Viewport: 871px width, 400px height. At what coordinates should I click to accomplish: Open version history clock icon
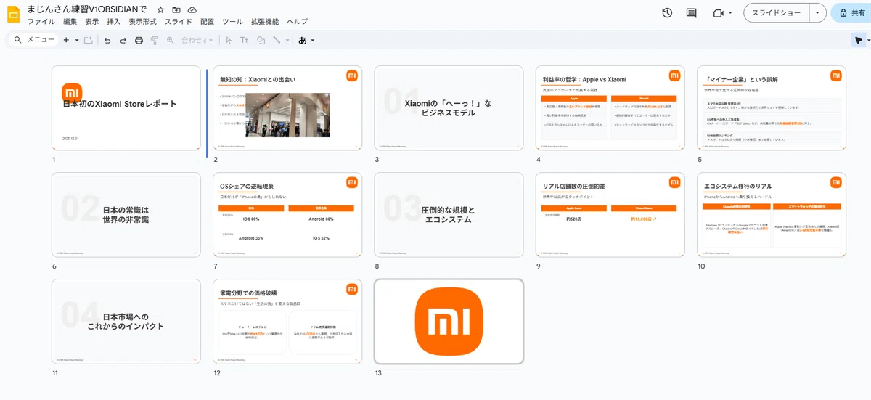click(x=667, y=13)
